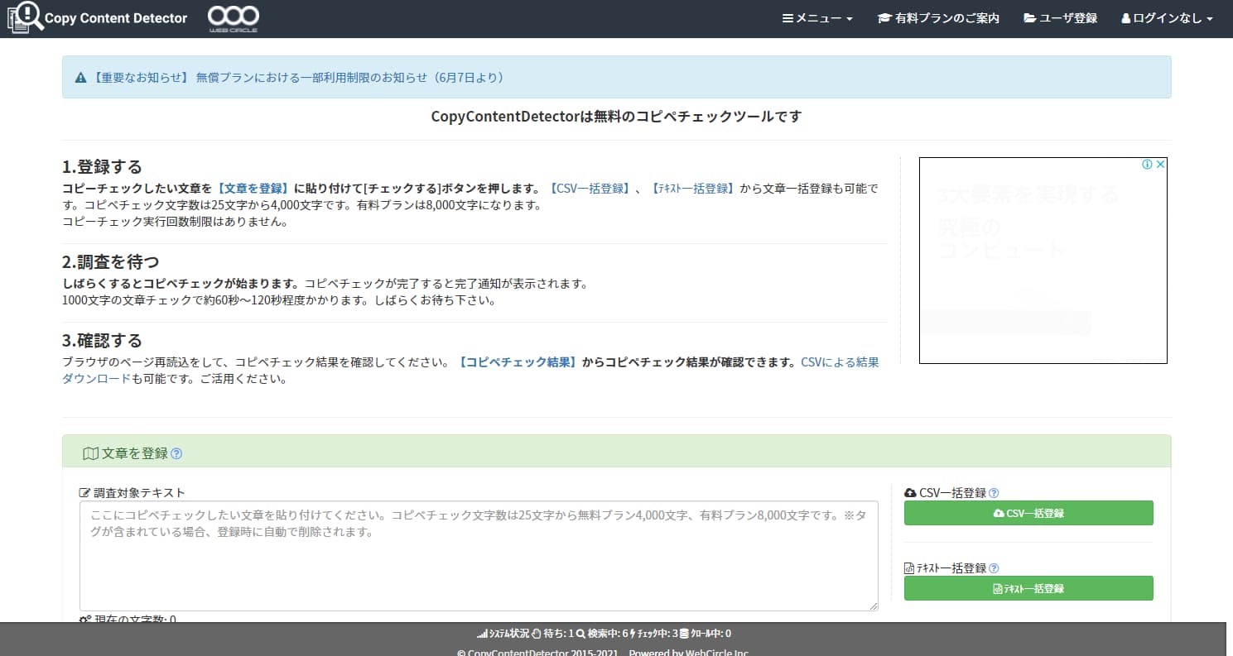Click the advertisement banner image
The image size is (1233, 656).
coord(1043,261)
